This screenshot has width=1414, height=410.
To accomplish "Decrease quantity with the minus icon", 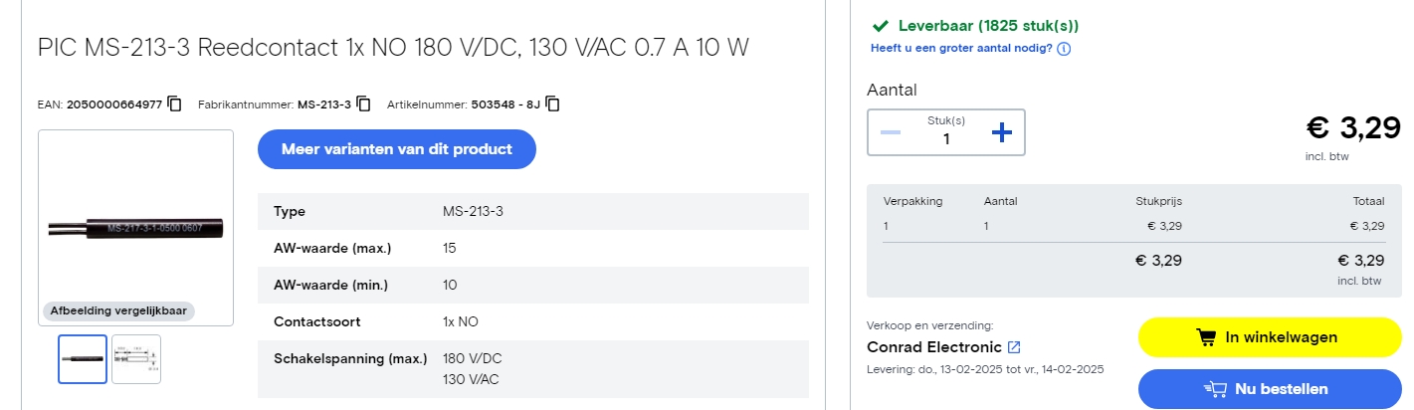I will tap(891, 132).
